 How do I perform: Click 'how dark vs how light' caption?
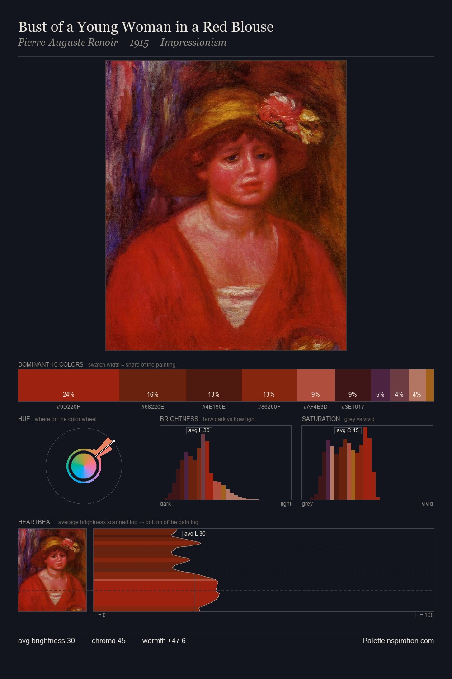point(229,419)
